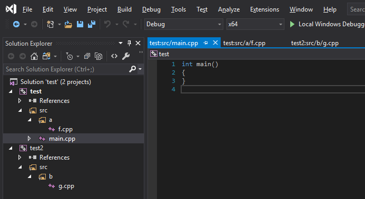Open Properties via the wrench icon

pyautogui.click(x=126, y=56)
